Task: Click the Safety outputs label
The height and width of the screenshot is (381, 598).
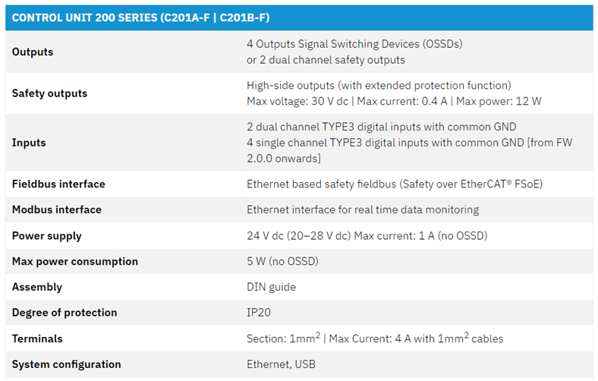Action: click(49, 93)
